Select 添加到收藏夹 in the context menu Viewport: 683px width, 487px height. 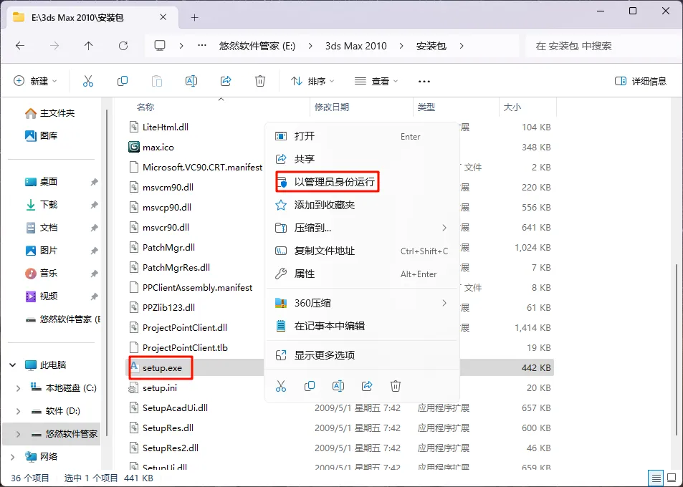tap(363, 205)
